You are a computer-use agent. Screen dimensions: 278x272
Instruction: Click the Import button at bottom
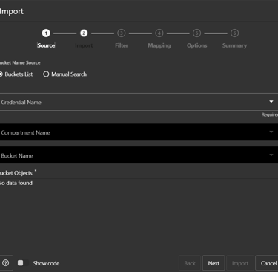click(240, 263)
